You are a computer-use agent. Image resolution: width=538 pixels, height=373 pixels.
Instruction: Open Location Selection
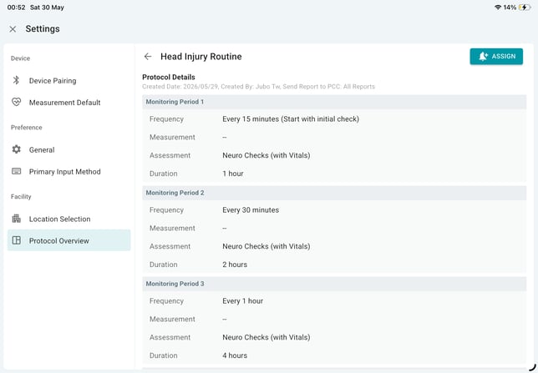pyautogui.click(x=69, y=219)
